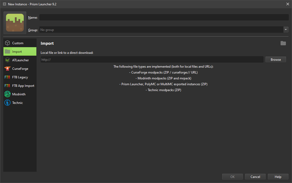Click the grass block instance icon
Screen dimensions: 292x183
pyautogui.click(x=15, y=23)
